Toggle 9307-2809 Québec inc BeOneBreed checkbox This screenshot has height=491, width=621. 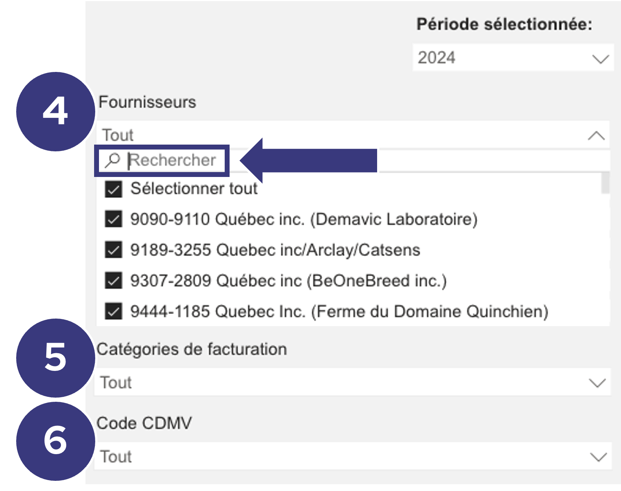tap(113, 281)
